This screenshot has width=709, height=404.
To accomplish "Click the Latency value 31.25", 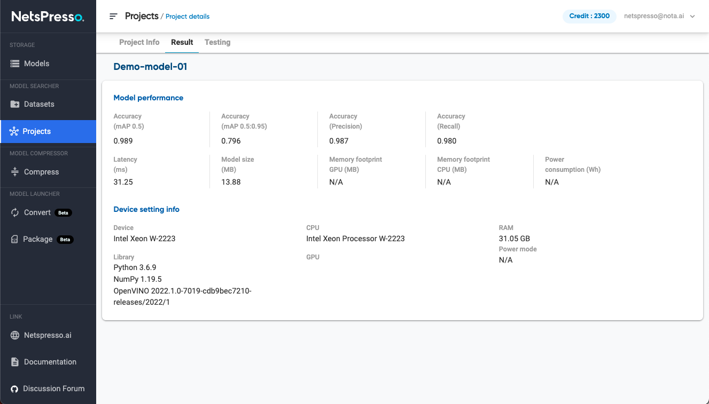I will 123,182.
